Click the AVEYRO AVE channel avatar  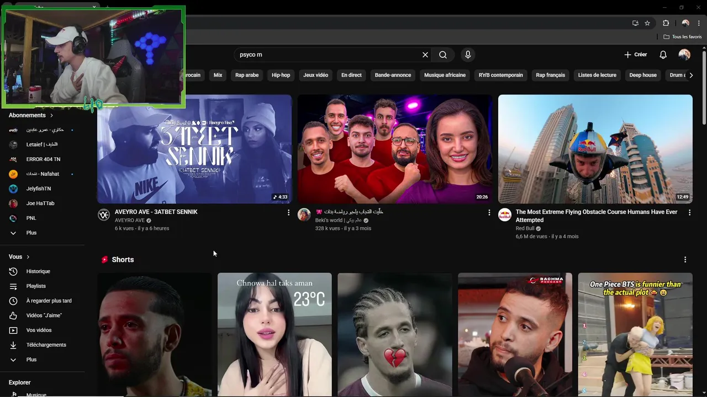click(104, 215)
